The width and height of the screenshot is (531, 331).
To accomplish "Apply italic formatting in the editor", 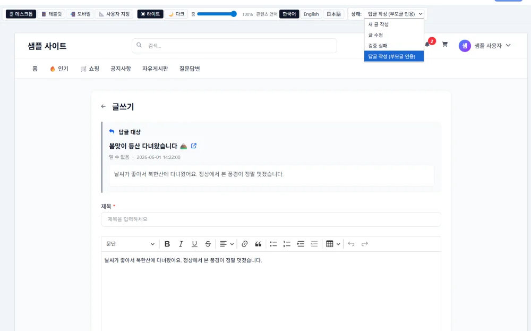I will click(x=181, y=244).
